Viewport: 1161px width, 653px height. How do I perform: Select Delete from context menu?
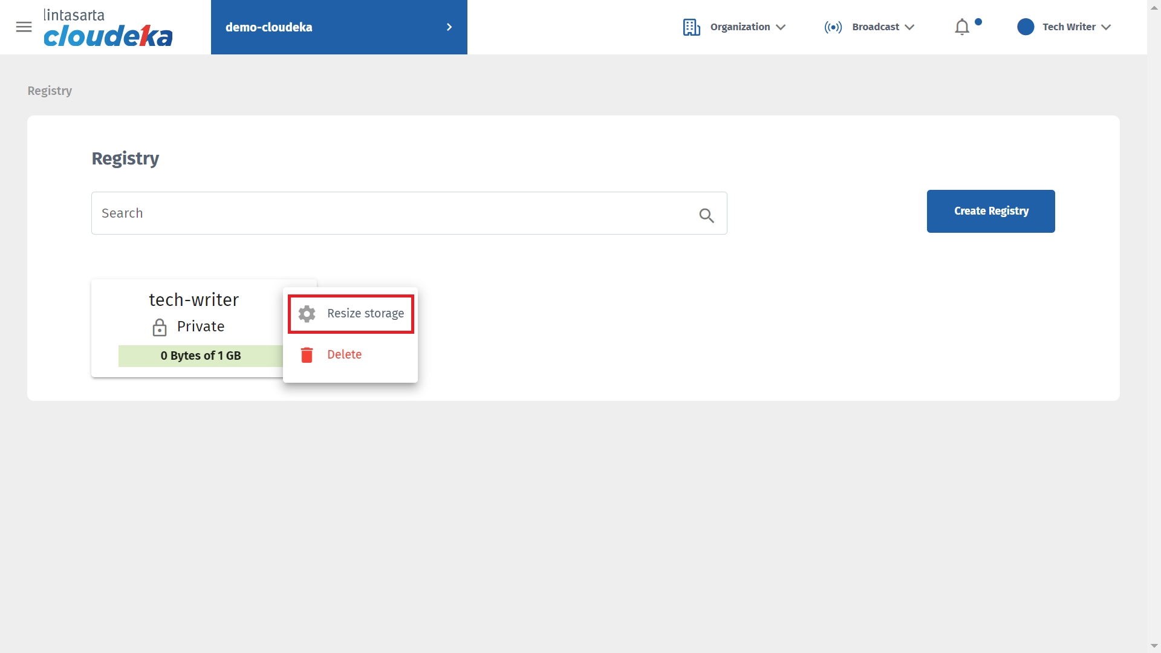pos(344,355)
